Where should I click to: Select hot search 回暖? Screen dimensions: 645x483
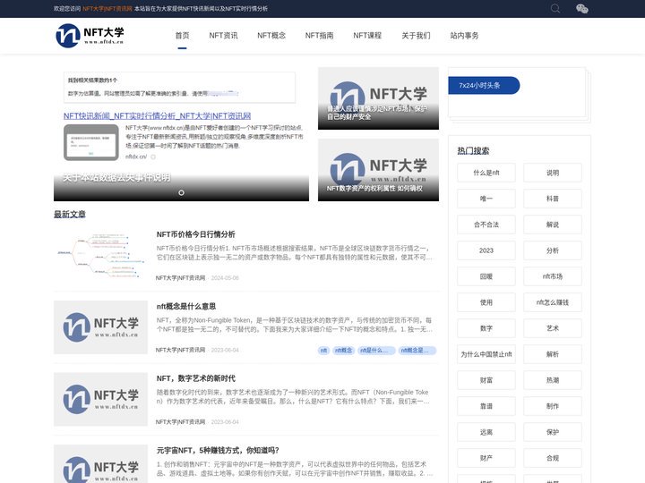[486, 276]
